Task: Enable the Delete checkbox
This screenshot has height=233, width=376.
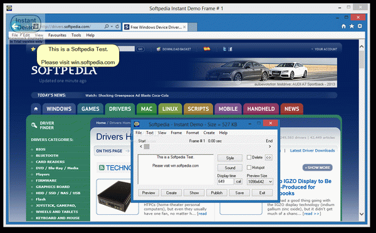Action: click(x=249, y=157)
